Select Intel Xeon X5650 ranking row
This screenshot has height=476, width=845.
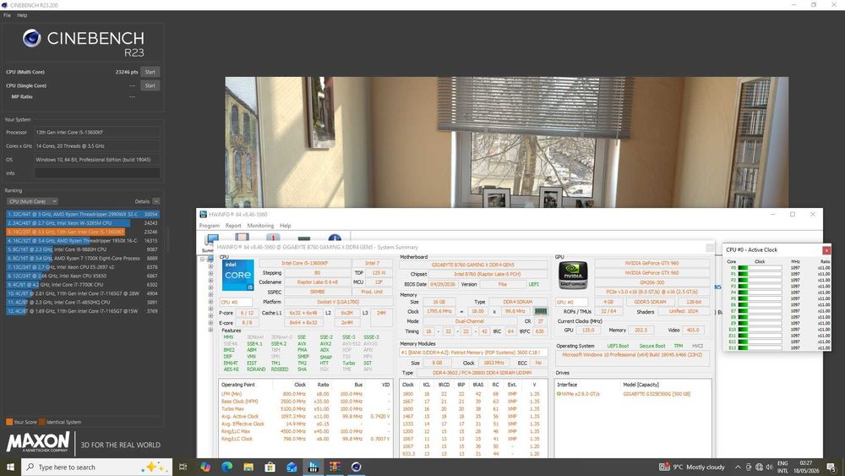83,276
